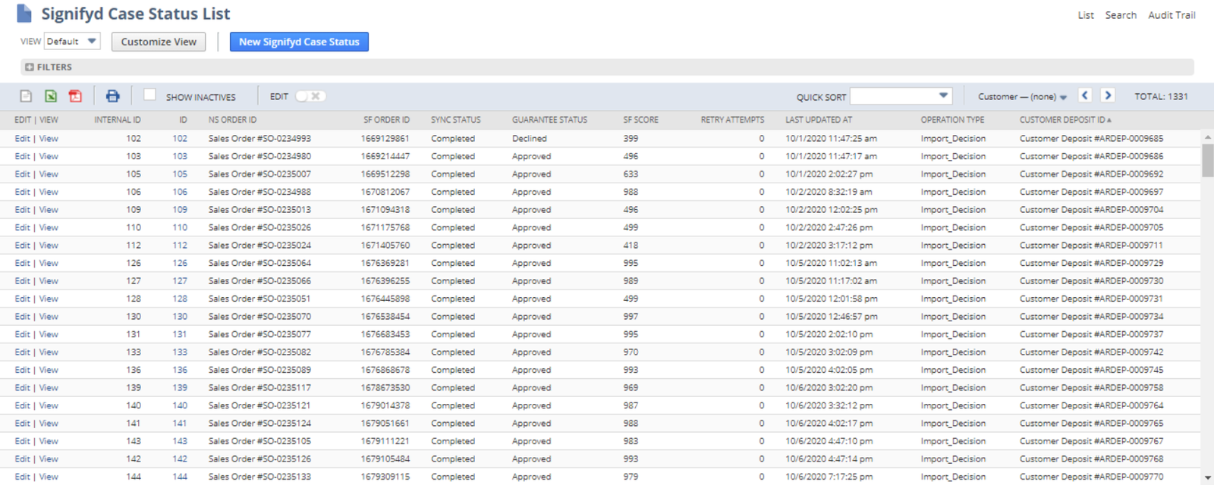View the row with internal ID 103

pos(49,156)
